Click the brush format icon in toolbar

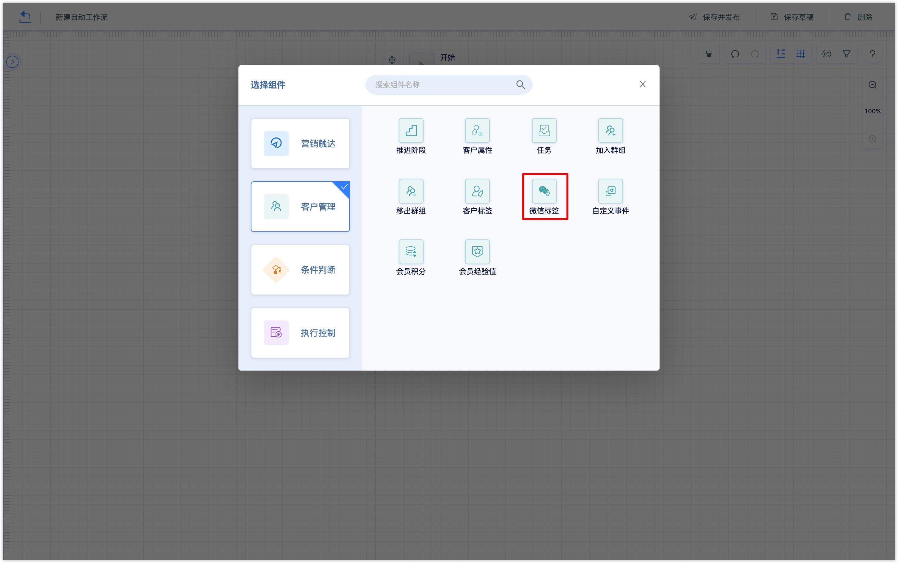[x=709, y=54]
